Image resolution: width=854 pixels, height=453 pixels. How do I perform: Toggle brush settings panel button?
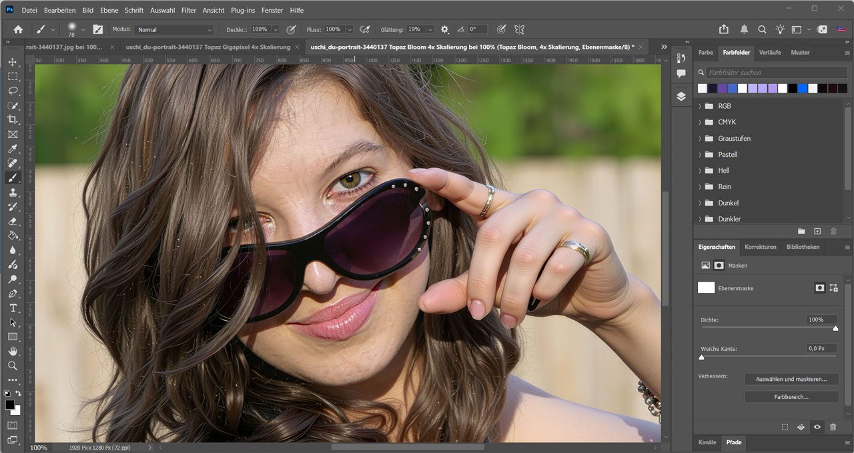tap(98, 29)
